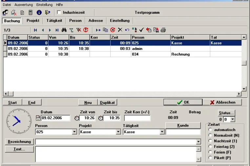Click the user logout icon with red X
250x166 pixels.
click(x=14, y=12)
